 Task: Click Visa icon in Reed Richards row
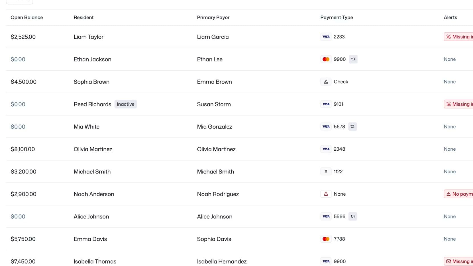(x=326, y=104)
